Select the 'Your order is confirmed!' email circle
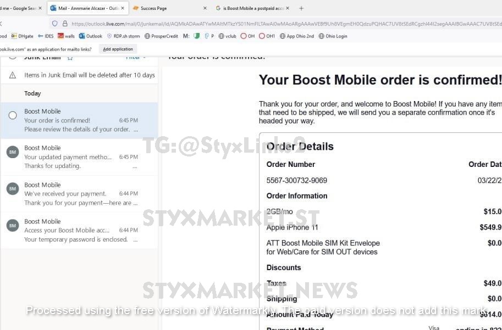502x330 pixels. click(13, 115)
